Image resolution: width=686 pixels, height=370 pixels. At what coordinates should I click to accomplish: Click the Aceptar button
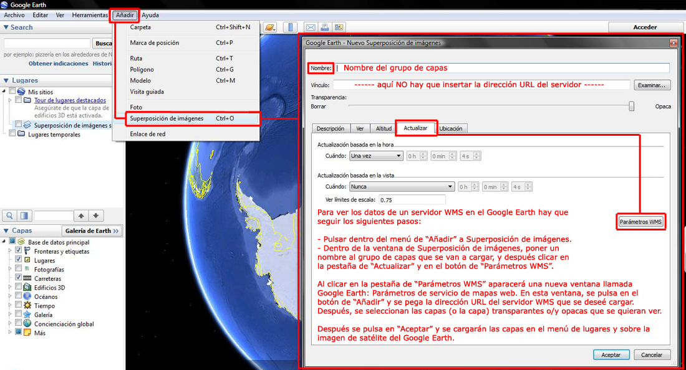point(611,354)
